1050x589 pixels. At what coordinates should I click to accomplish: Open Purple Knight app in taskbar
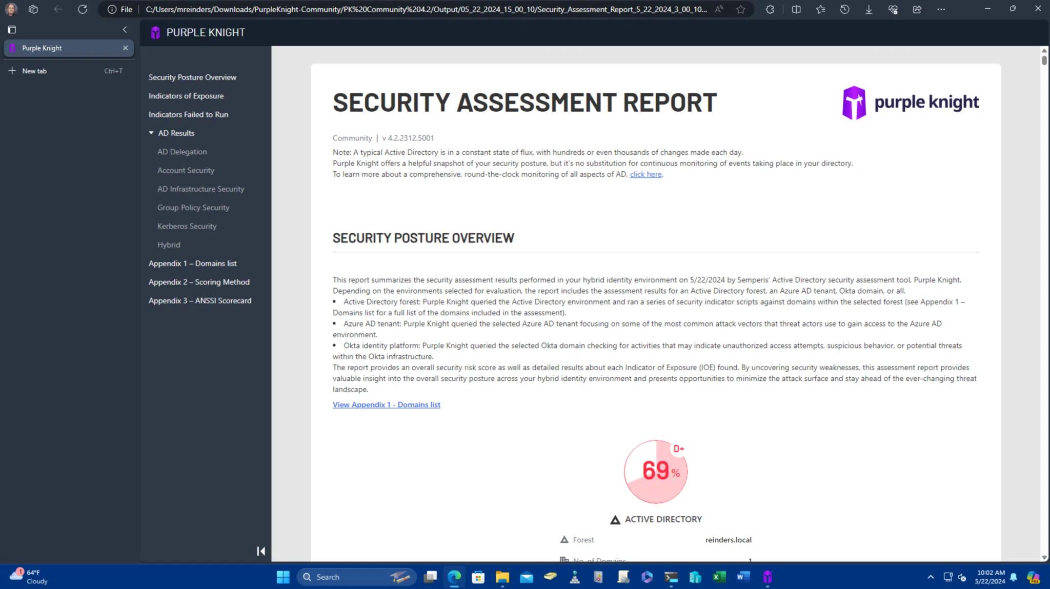(x=767, y=577)
